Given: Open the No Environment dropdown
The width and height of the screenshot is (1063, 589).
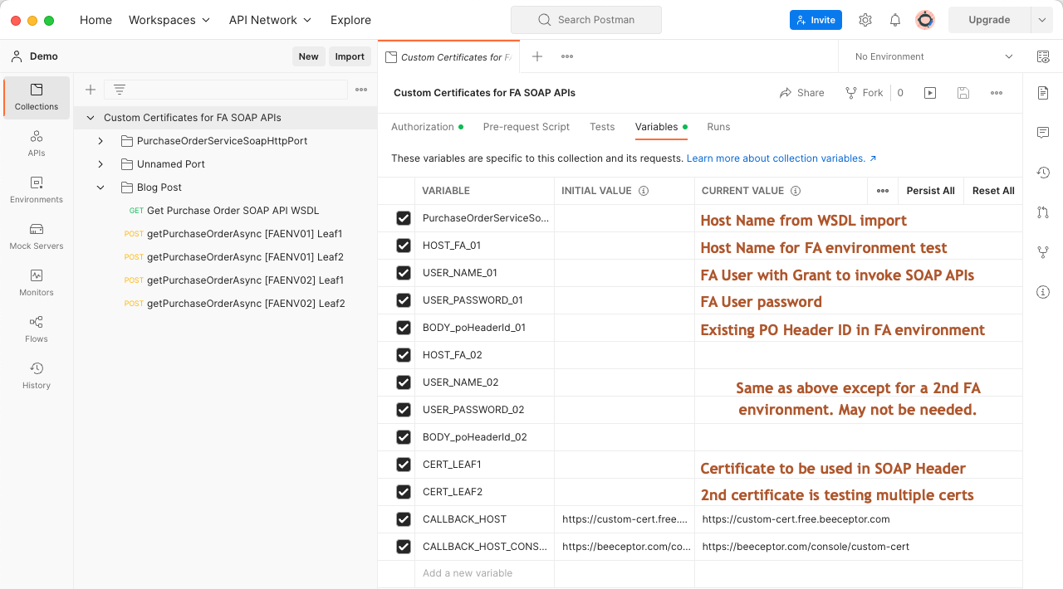Looking at the screenshot, I should coord(933,56).
